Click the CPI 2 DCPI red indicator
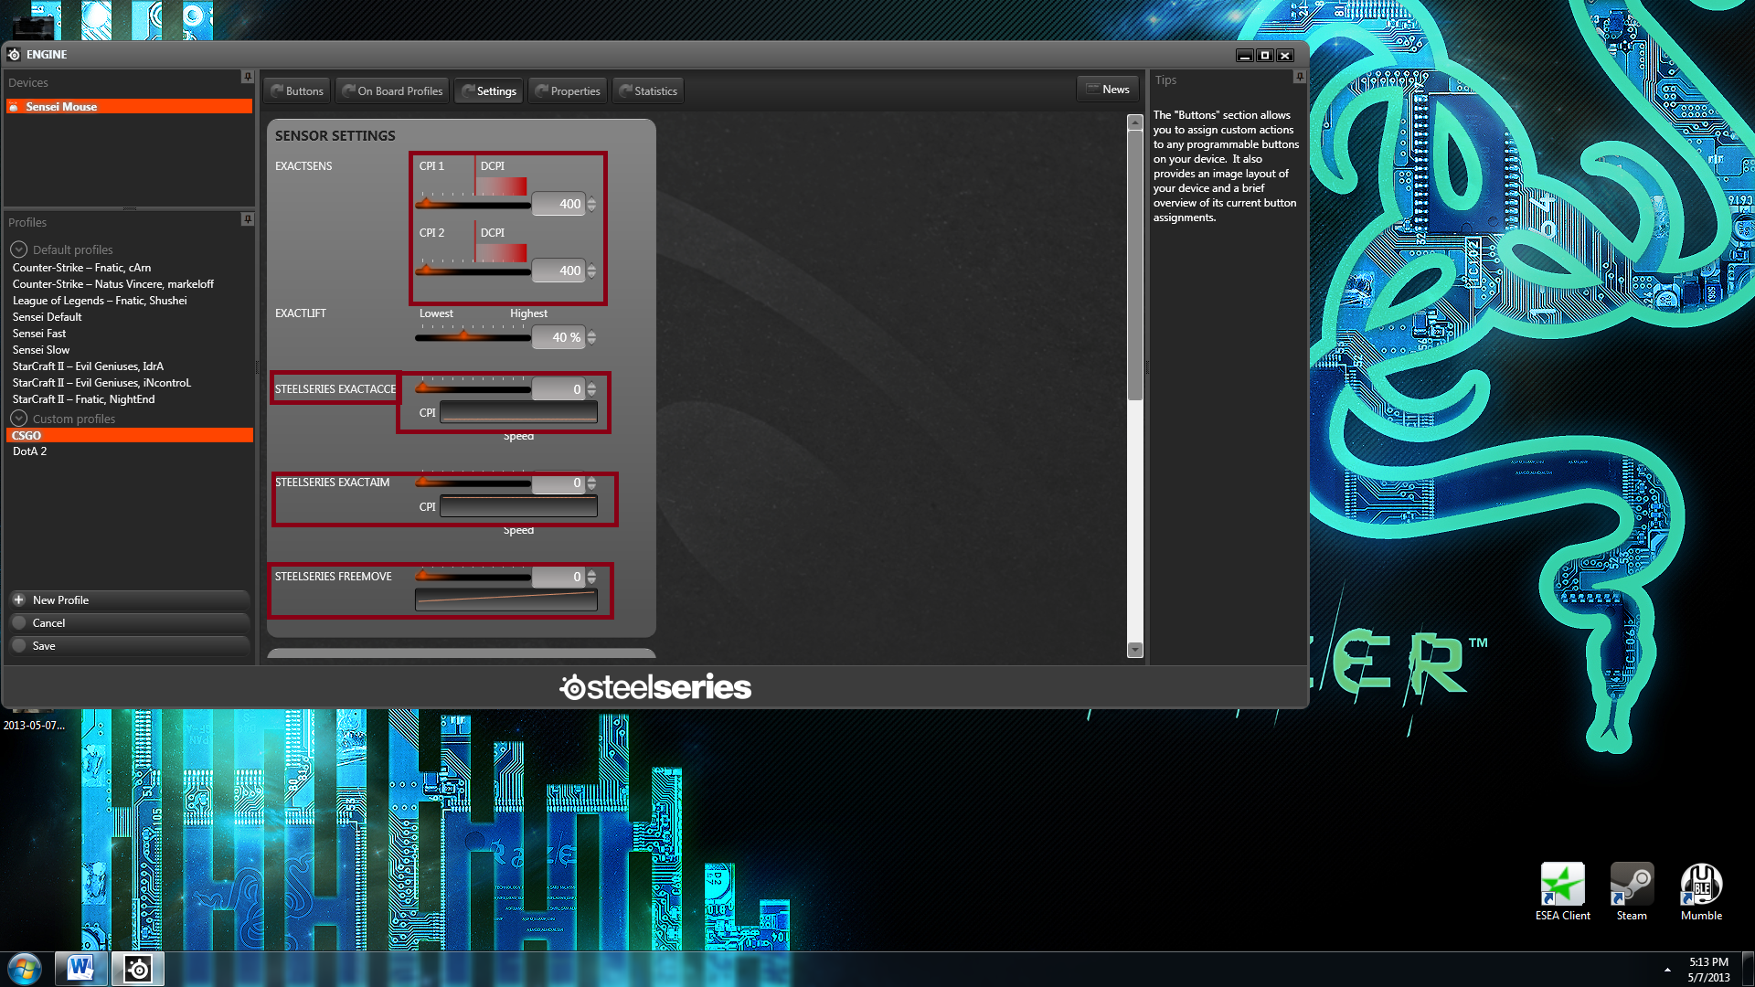Screen dimensions: 1755x987 coord(501,252)
